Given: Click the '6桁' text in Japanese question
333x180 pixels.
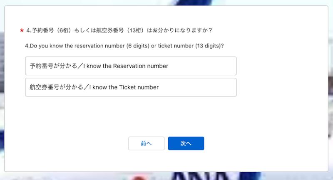Looking at the screenshot, I should [64, 30].
